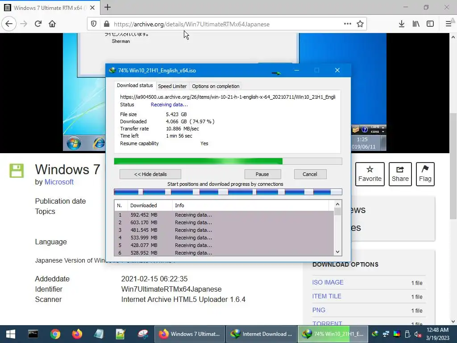Bookmark this page with star icon

pyautogui.click(x=360, y=24)
